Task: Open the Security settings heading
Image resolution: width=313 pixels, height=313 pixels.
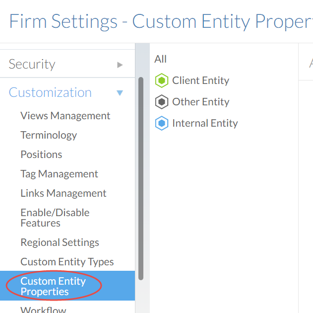Action: pyautogui.click(x=32, y=64)
